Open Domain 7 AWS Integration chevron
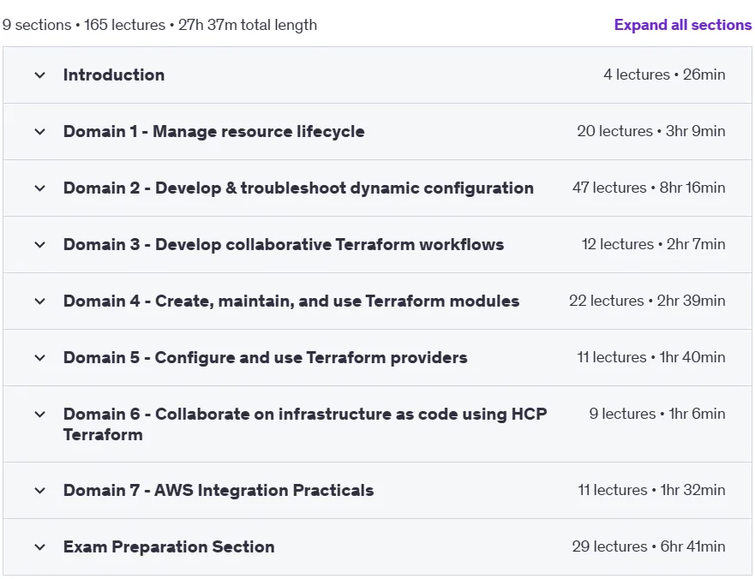This screenshot has height=579, width=755. (40, 491)
